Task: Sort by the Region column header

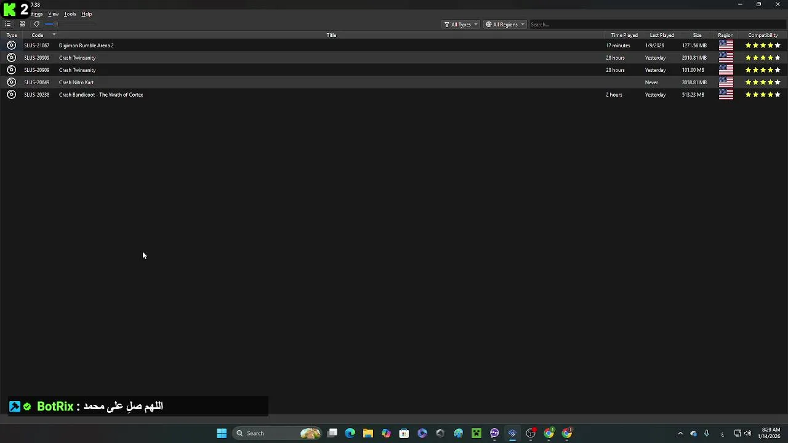Action: pos(725,35)
